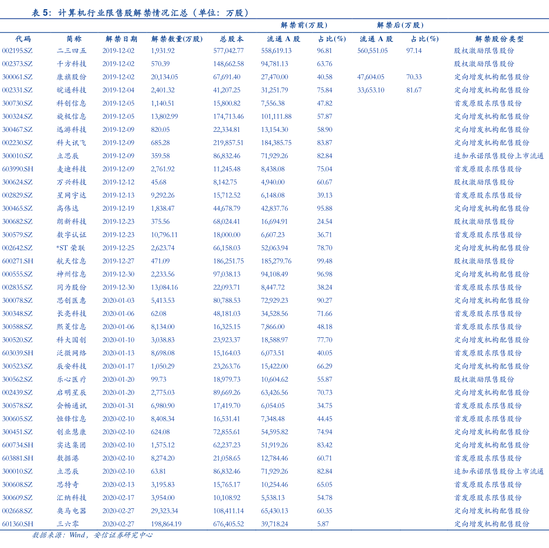Click the source note '数据来源: Wind, 安信证券研究中心'
This screenshot has height=548, width=549.
click(93, 535)
